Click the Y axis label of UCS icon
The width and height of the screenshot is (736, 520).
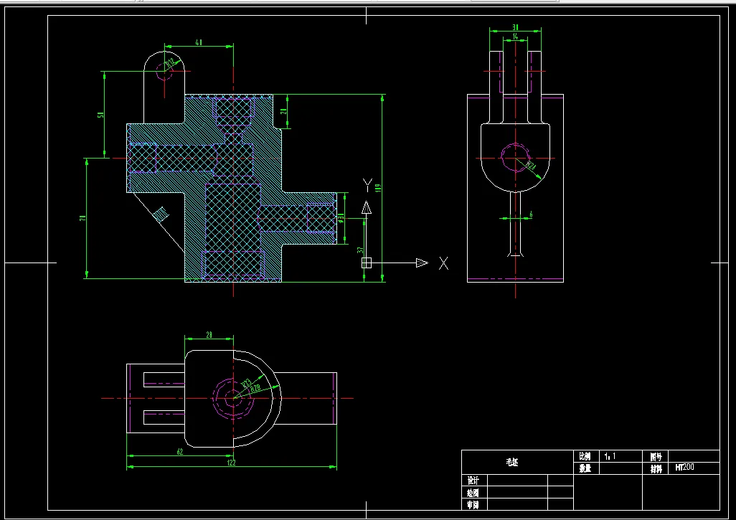pos(367,185)
